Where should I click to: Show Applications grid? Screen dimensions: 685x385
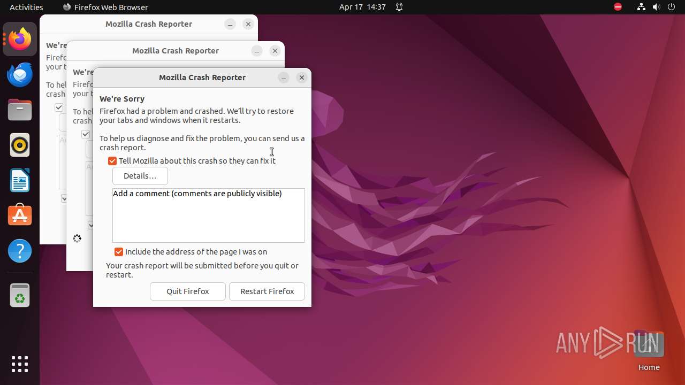pos(20,364)
